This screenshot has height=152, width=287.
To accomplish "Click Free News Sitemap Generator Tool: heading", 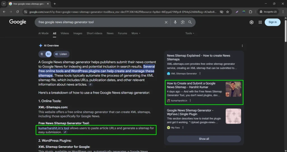I will pyautogui.click(x=64, y=123).
